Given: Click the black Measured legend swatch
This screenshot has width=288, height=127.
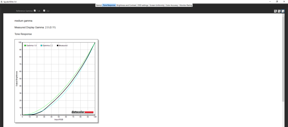Looking at the screenshot, I should (58, 45).
